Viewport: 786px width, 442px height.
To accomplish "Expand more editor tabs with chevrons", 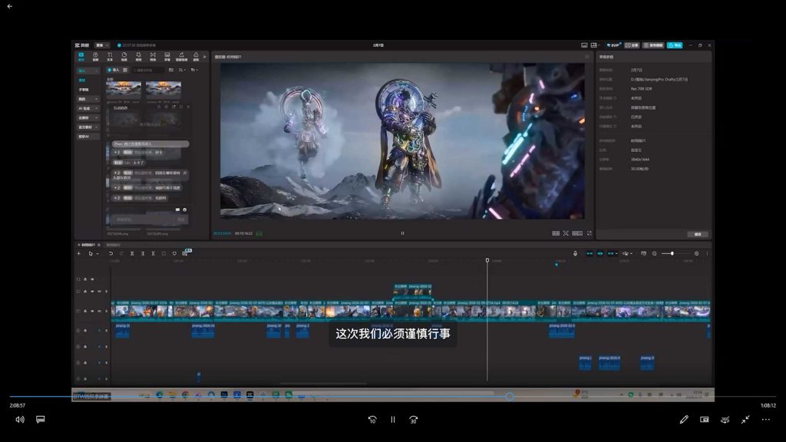I will [x=204, y=57].
